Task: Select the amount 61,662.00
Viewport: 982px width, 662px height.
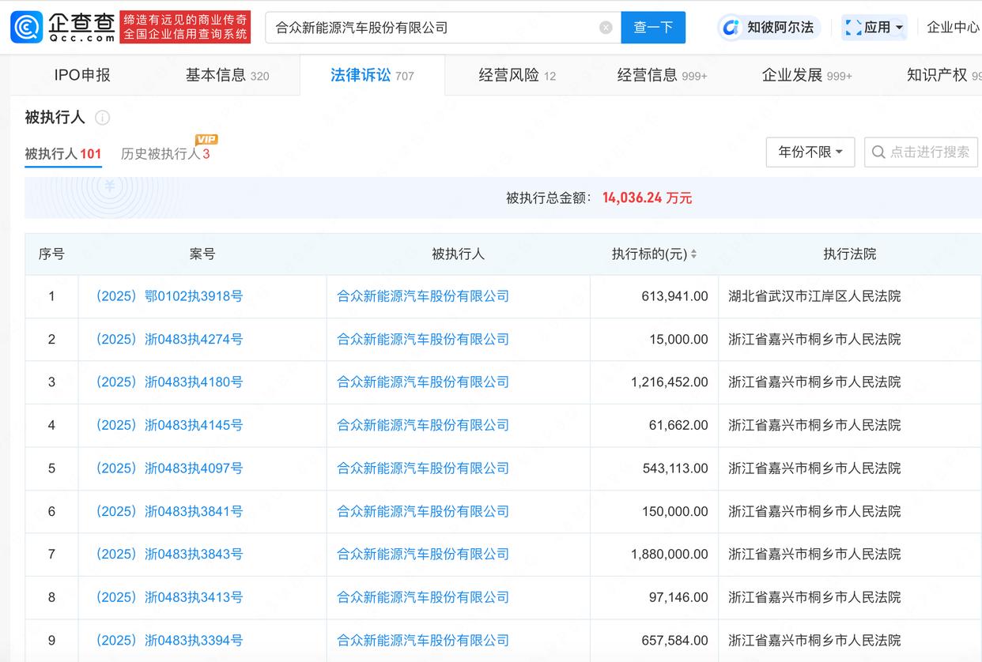Action: click(x=679, y=425)
